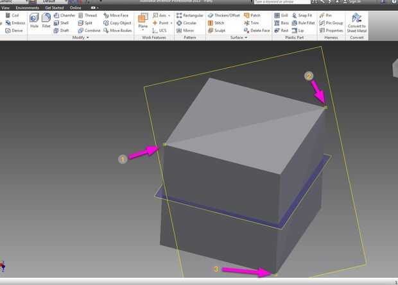Viewport: 398px width, 285px height.
Task: Expand the Surface panel dropdown
Action: coord(246,38)
